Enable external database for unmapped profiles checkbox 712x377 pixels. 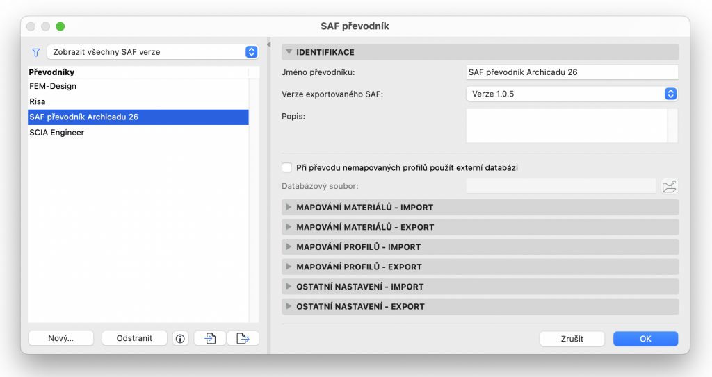pyautogui.click(x=286, y=167)
